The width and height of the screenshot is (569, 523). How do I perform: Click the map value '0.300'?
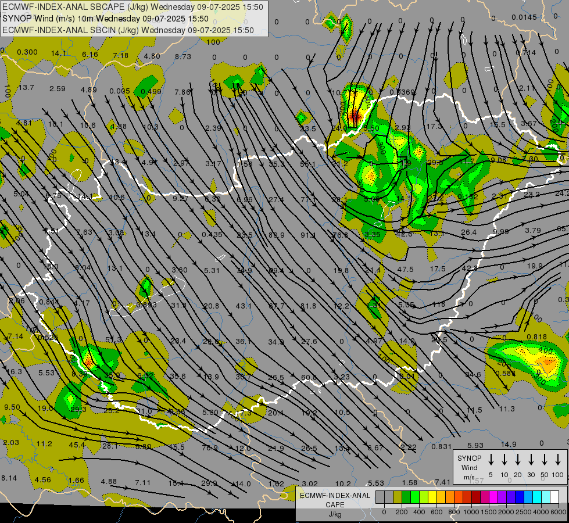pyautogui.click(x=27, y=52)
